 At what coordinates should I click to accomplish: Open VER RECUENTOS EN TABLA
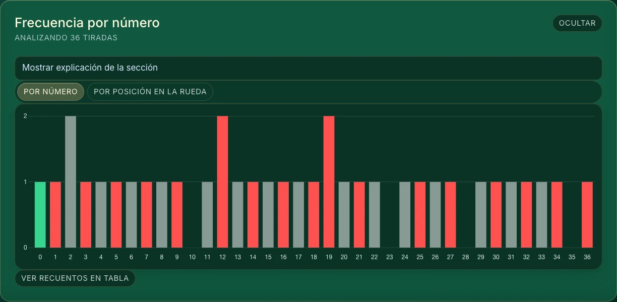pos(75,278)
